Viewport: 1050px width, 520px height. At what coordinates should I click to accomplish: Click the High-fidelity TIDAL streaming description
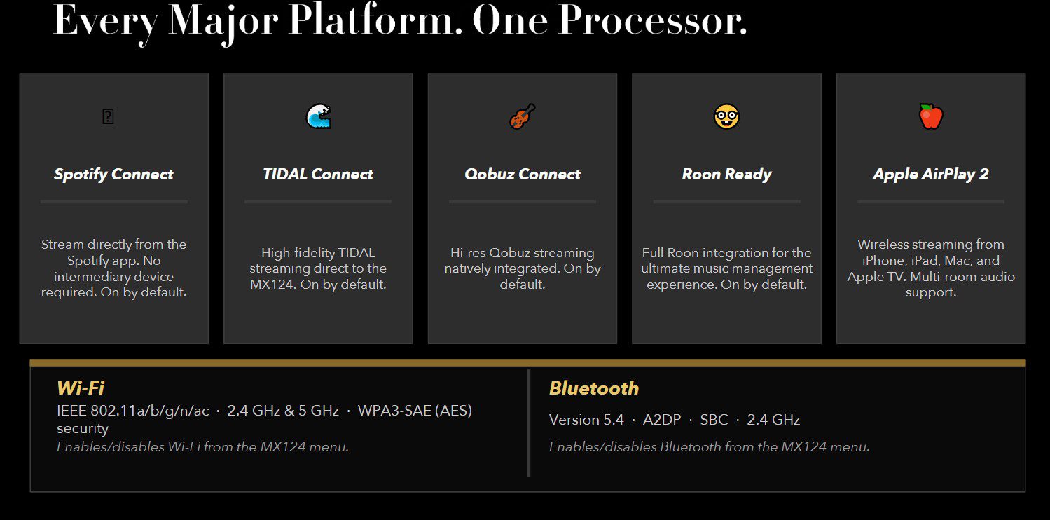[318, 268]
